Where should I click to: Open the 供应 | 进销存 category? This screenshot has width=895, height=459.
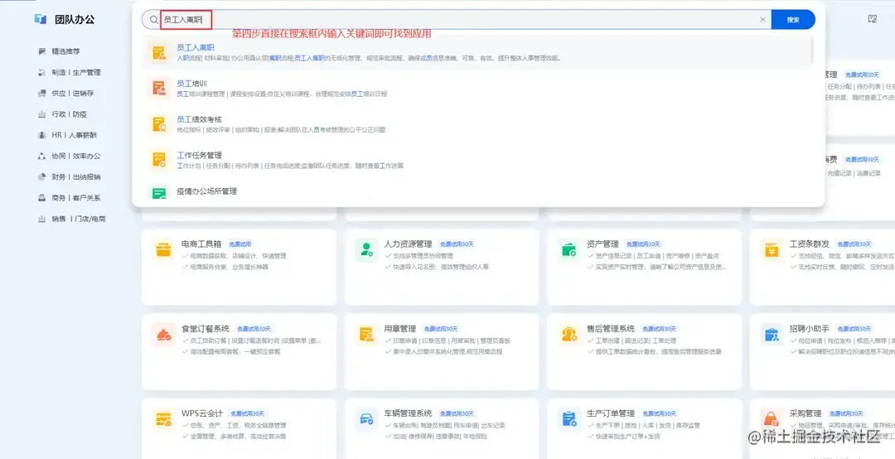[x=72, y=93]
